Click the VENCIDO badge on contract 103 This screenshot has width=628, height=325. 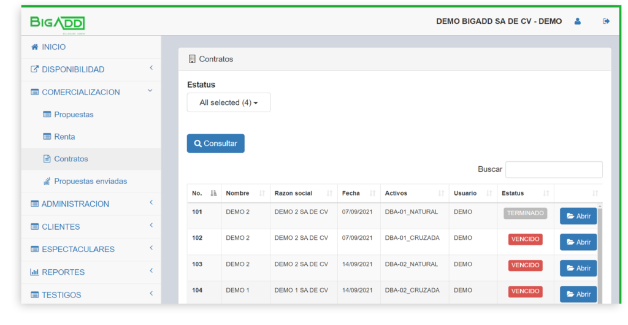525,265
